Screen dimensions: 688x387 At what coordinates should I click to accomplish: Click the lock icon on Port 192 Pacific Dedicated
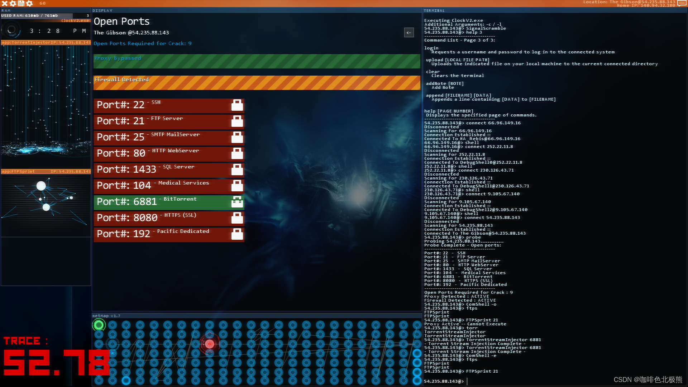click(237, 234)
